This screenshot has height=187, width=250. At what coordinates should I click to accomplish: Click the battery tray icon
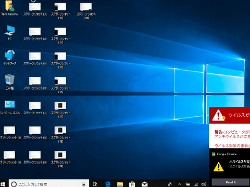click(x=187, y=184)
